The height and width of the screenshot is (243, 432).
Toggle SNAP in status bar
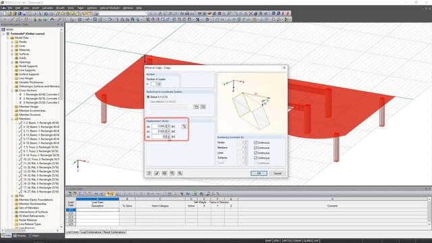pos(269,241)
